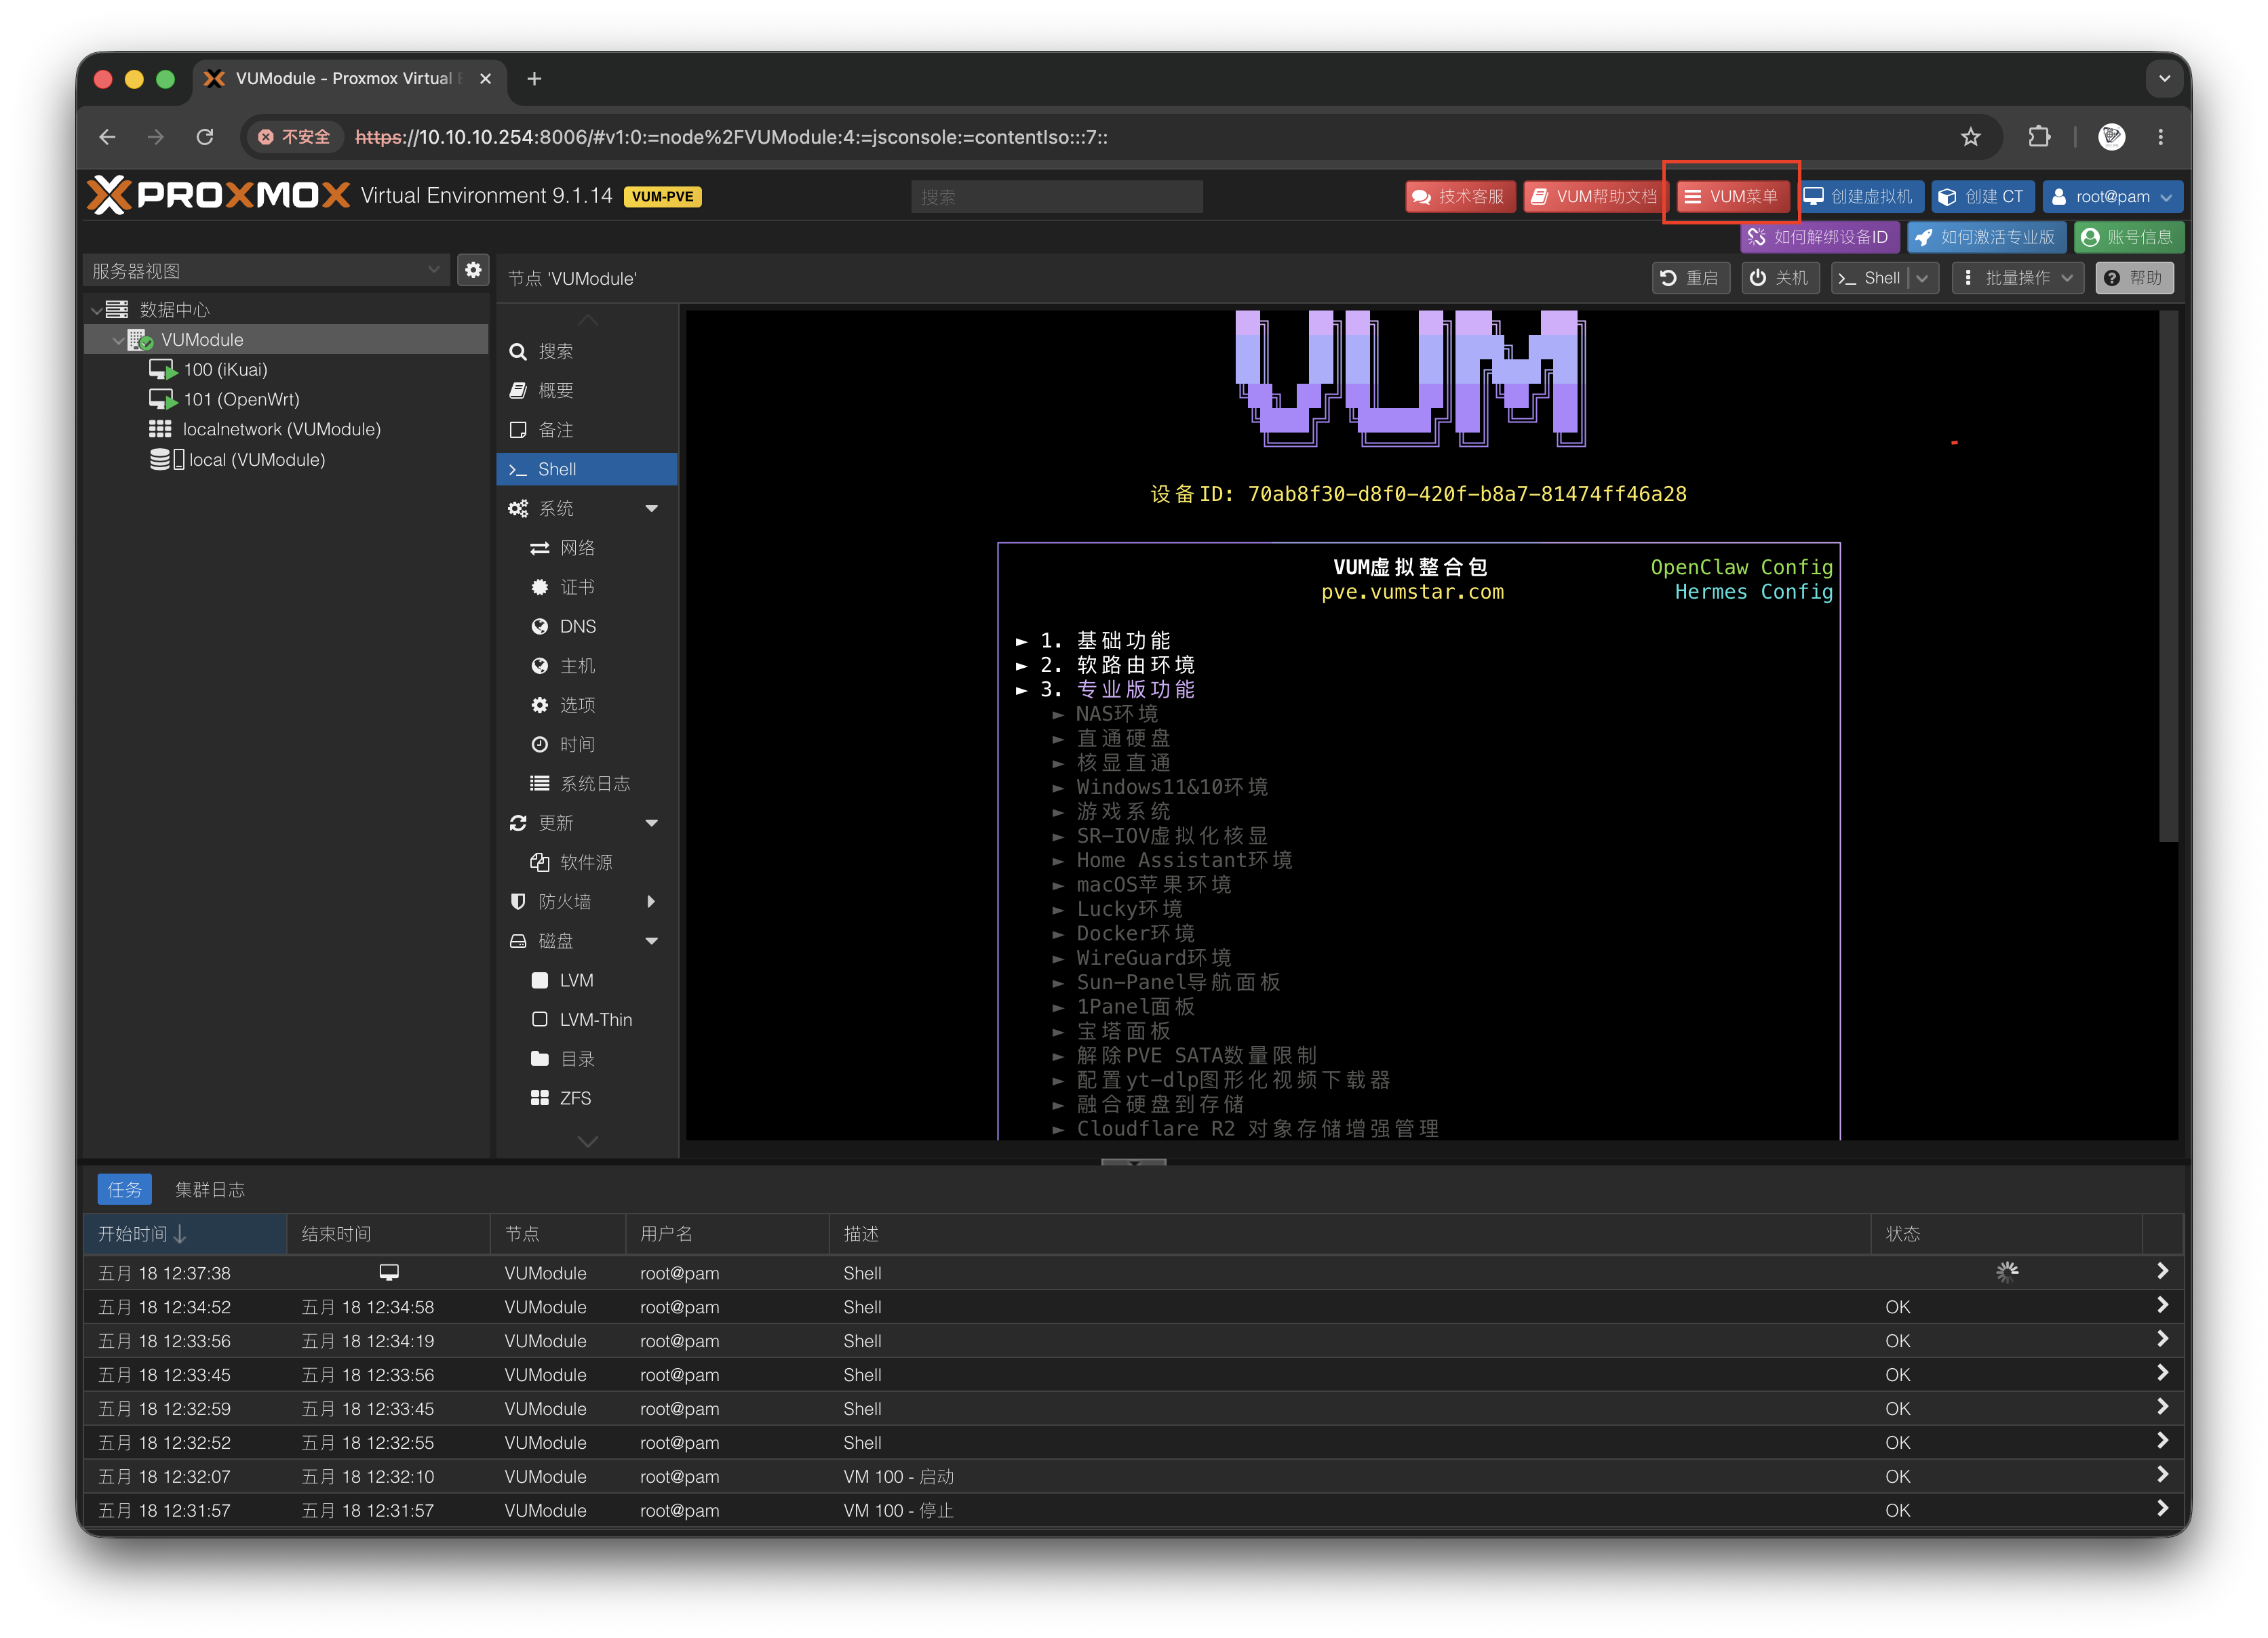Image resolution: width=2268 pixels, height=1638 pixels.
Task: Open the browser profile avatar icon
Action: coord(2111,137)
